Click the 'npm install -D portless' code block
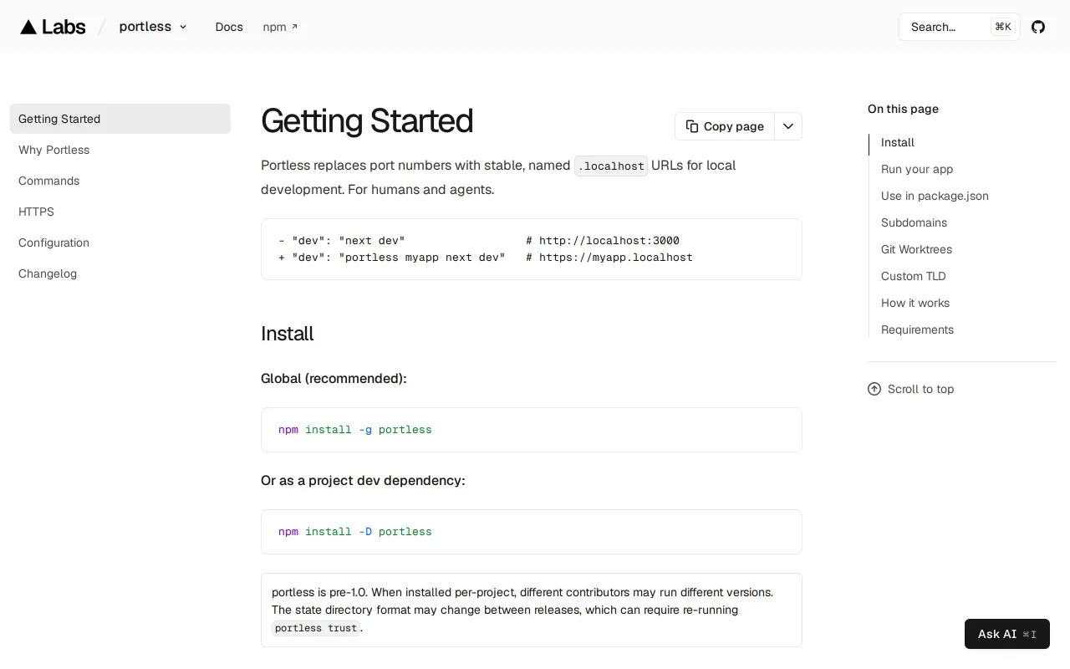 [x=532, y=532]
